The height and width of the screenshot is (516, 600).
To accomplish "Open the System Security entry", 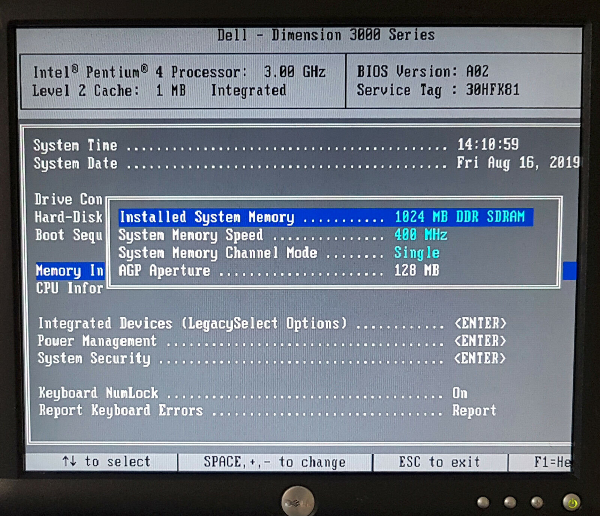I will point(94,359).
